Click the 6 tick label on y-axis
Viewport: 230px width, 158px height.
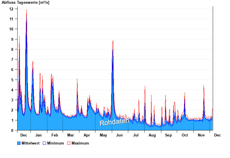pyautogui.click(x=12, y=70)
